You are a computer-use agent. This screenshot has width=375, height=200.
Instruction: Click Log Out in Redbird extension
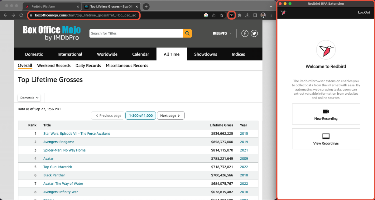364,12
